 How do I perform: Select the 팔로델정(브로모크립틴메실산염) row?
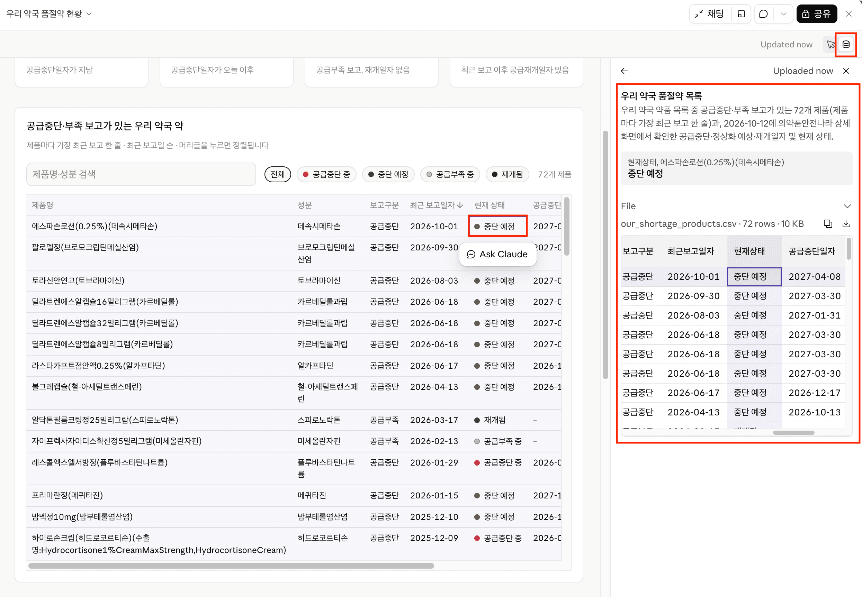pos(294,253)
